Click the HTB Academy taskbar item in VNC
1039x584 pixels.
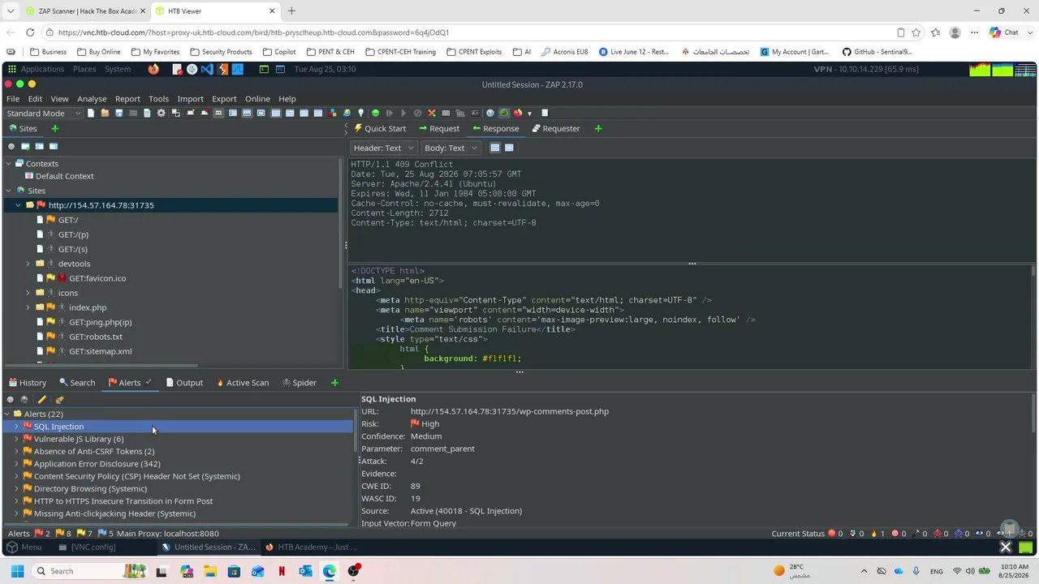click(312, 547)
